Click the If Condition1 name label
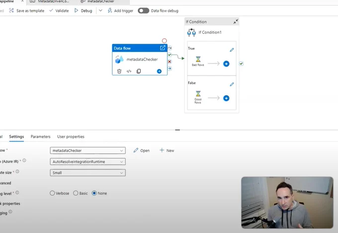 pos(210,32)
